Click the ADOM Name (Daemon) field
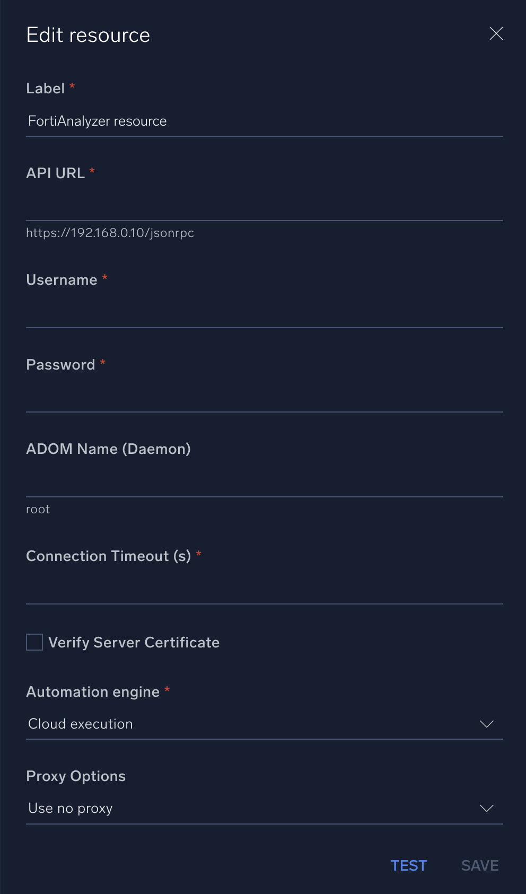 tap(265, 485)
